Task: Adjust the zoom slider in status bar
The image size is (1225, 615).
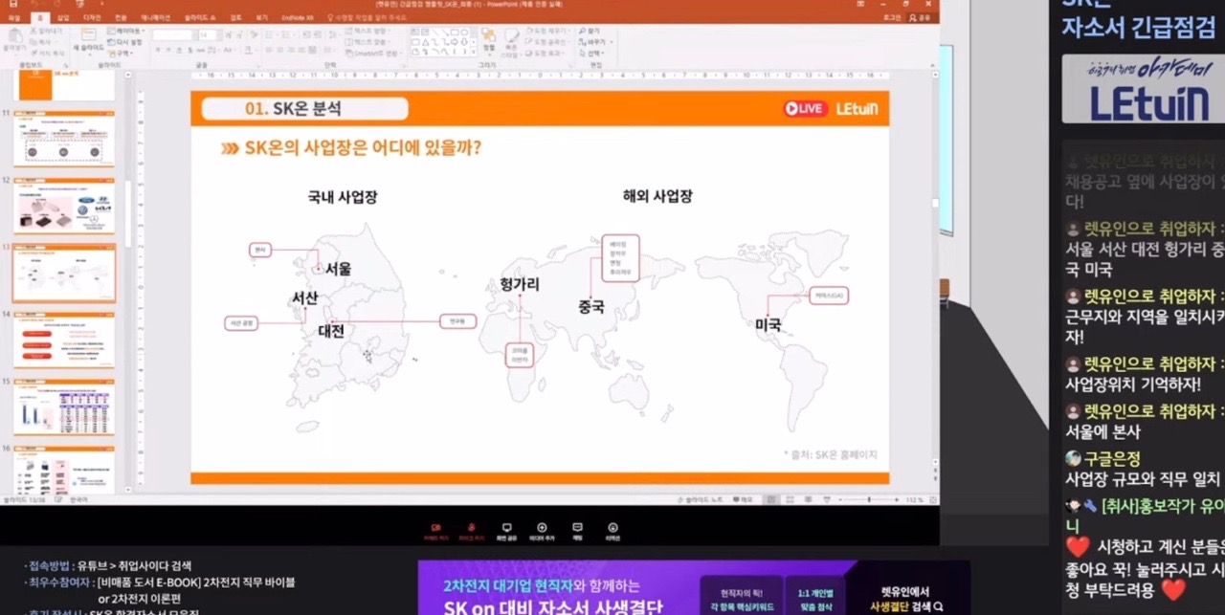Action: [869, 499]
